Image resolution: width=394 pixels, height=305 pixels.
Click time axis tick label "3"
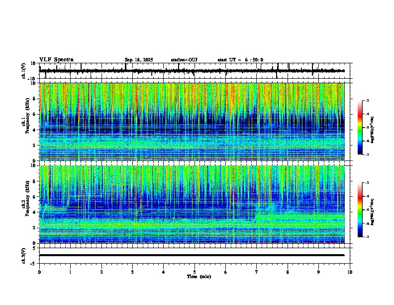coord(132,272)
